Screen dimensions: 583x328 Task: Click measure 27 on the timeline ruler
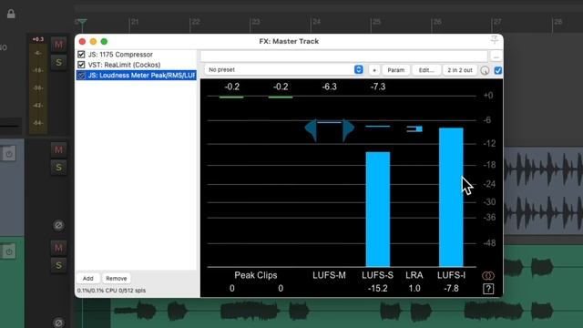coord(497,22)
